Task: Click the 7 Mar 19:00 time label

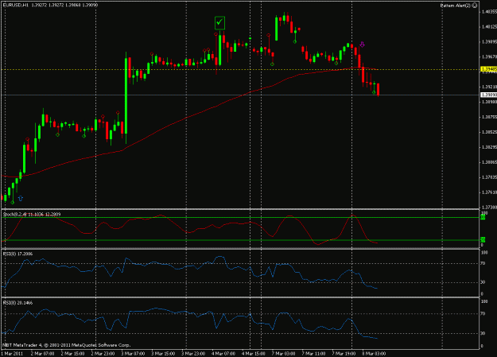Action: tap(344, 354)
